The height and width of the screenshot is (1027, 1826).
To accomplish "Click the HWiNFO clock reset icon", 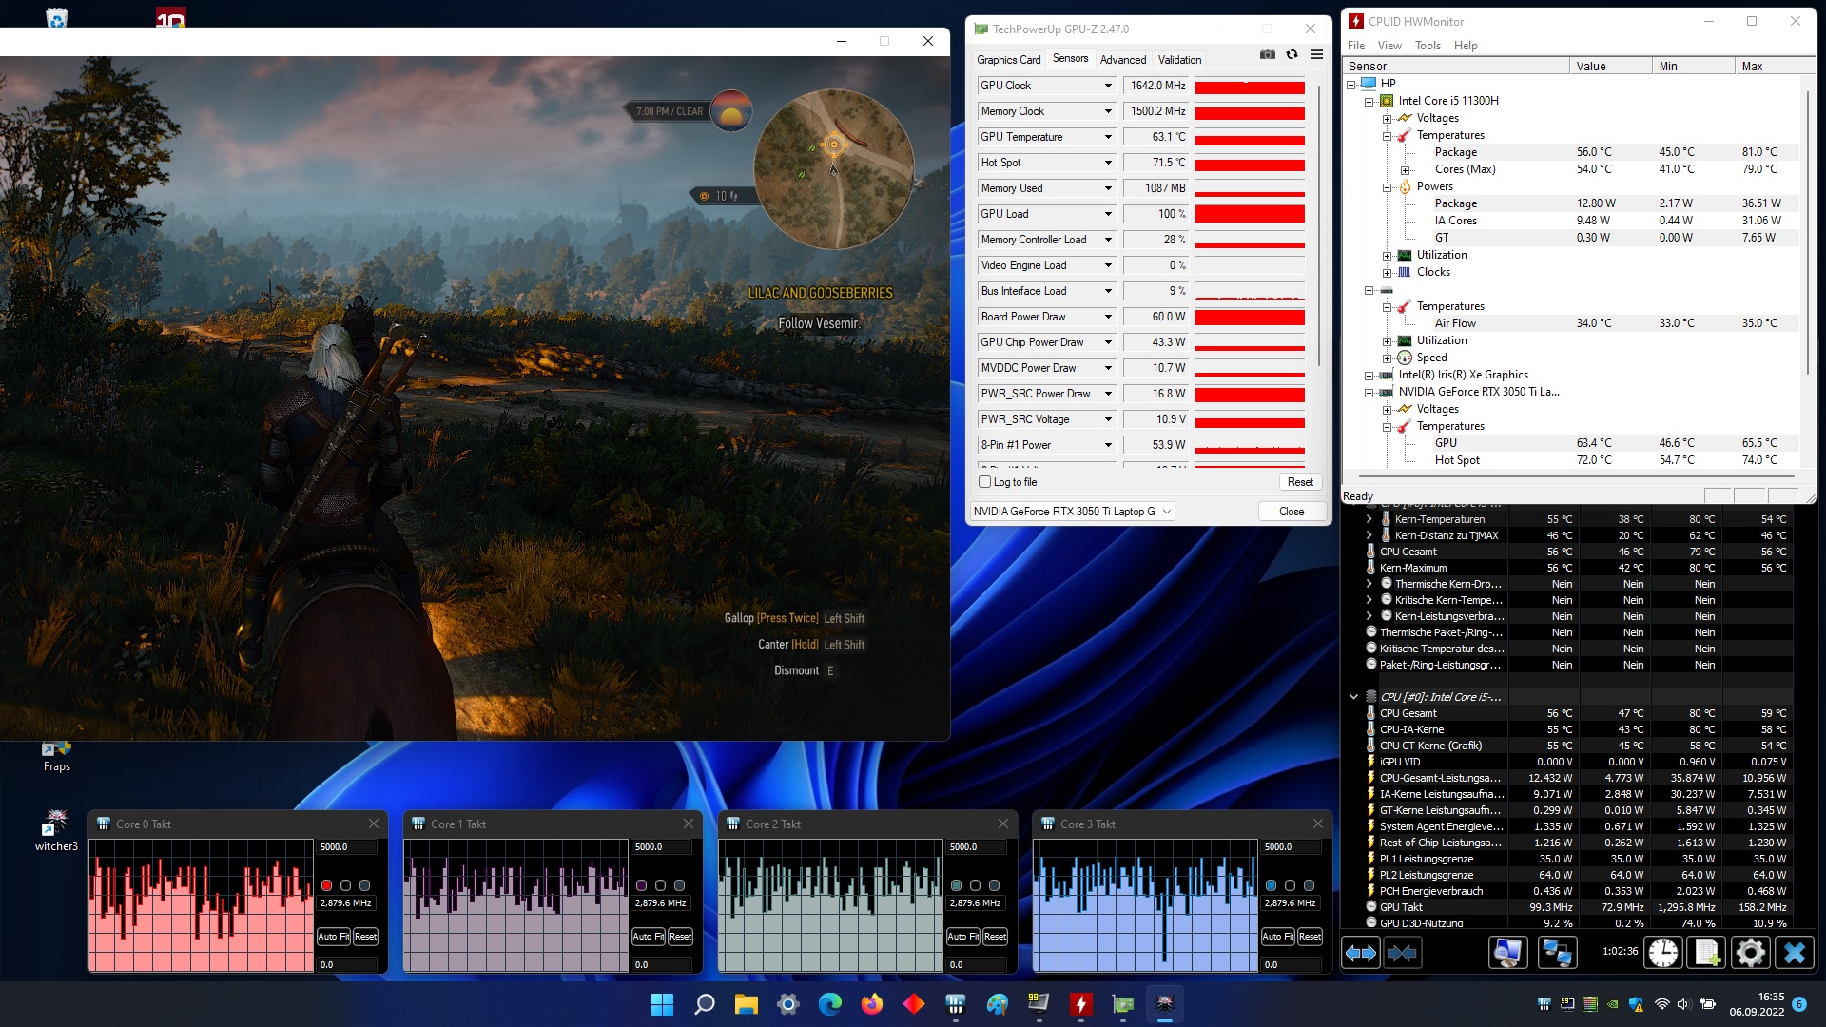I will tap(1663, 953).
